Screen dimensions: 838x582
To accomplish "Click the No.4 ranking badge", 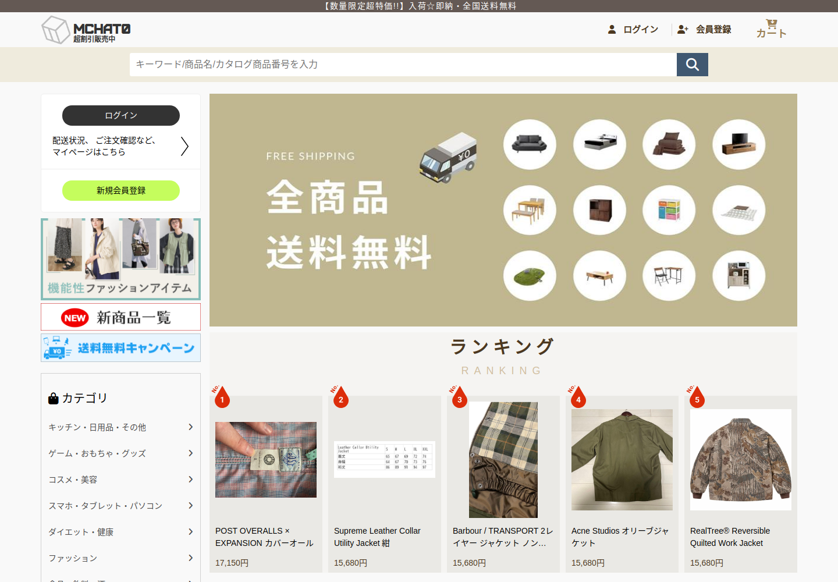I will pyautogui.click(x=578, y=397).
